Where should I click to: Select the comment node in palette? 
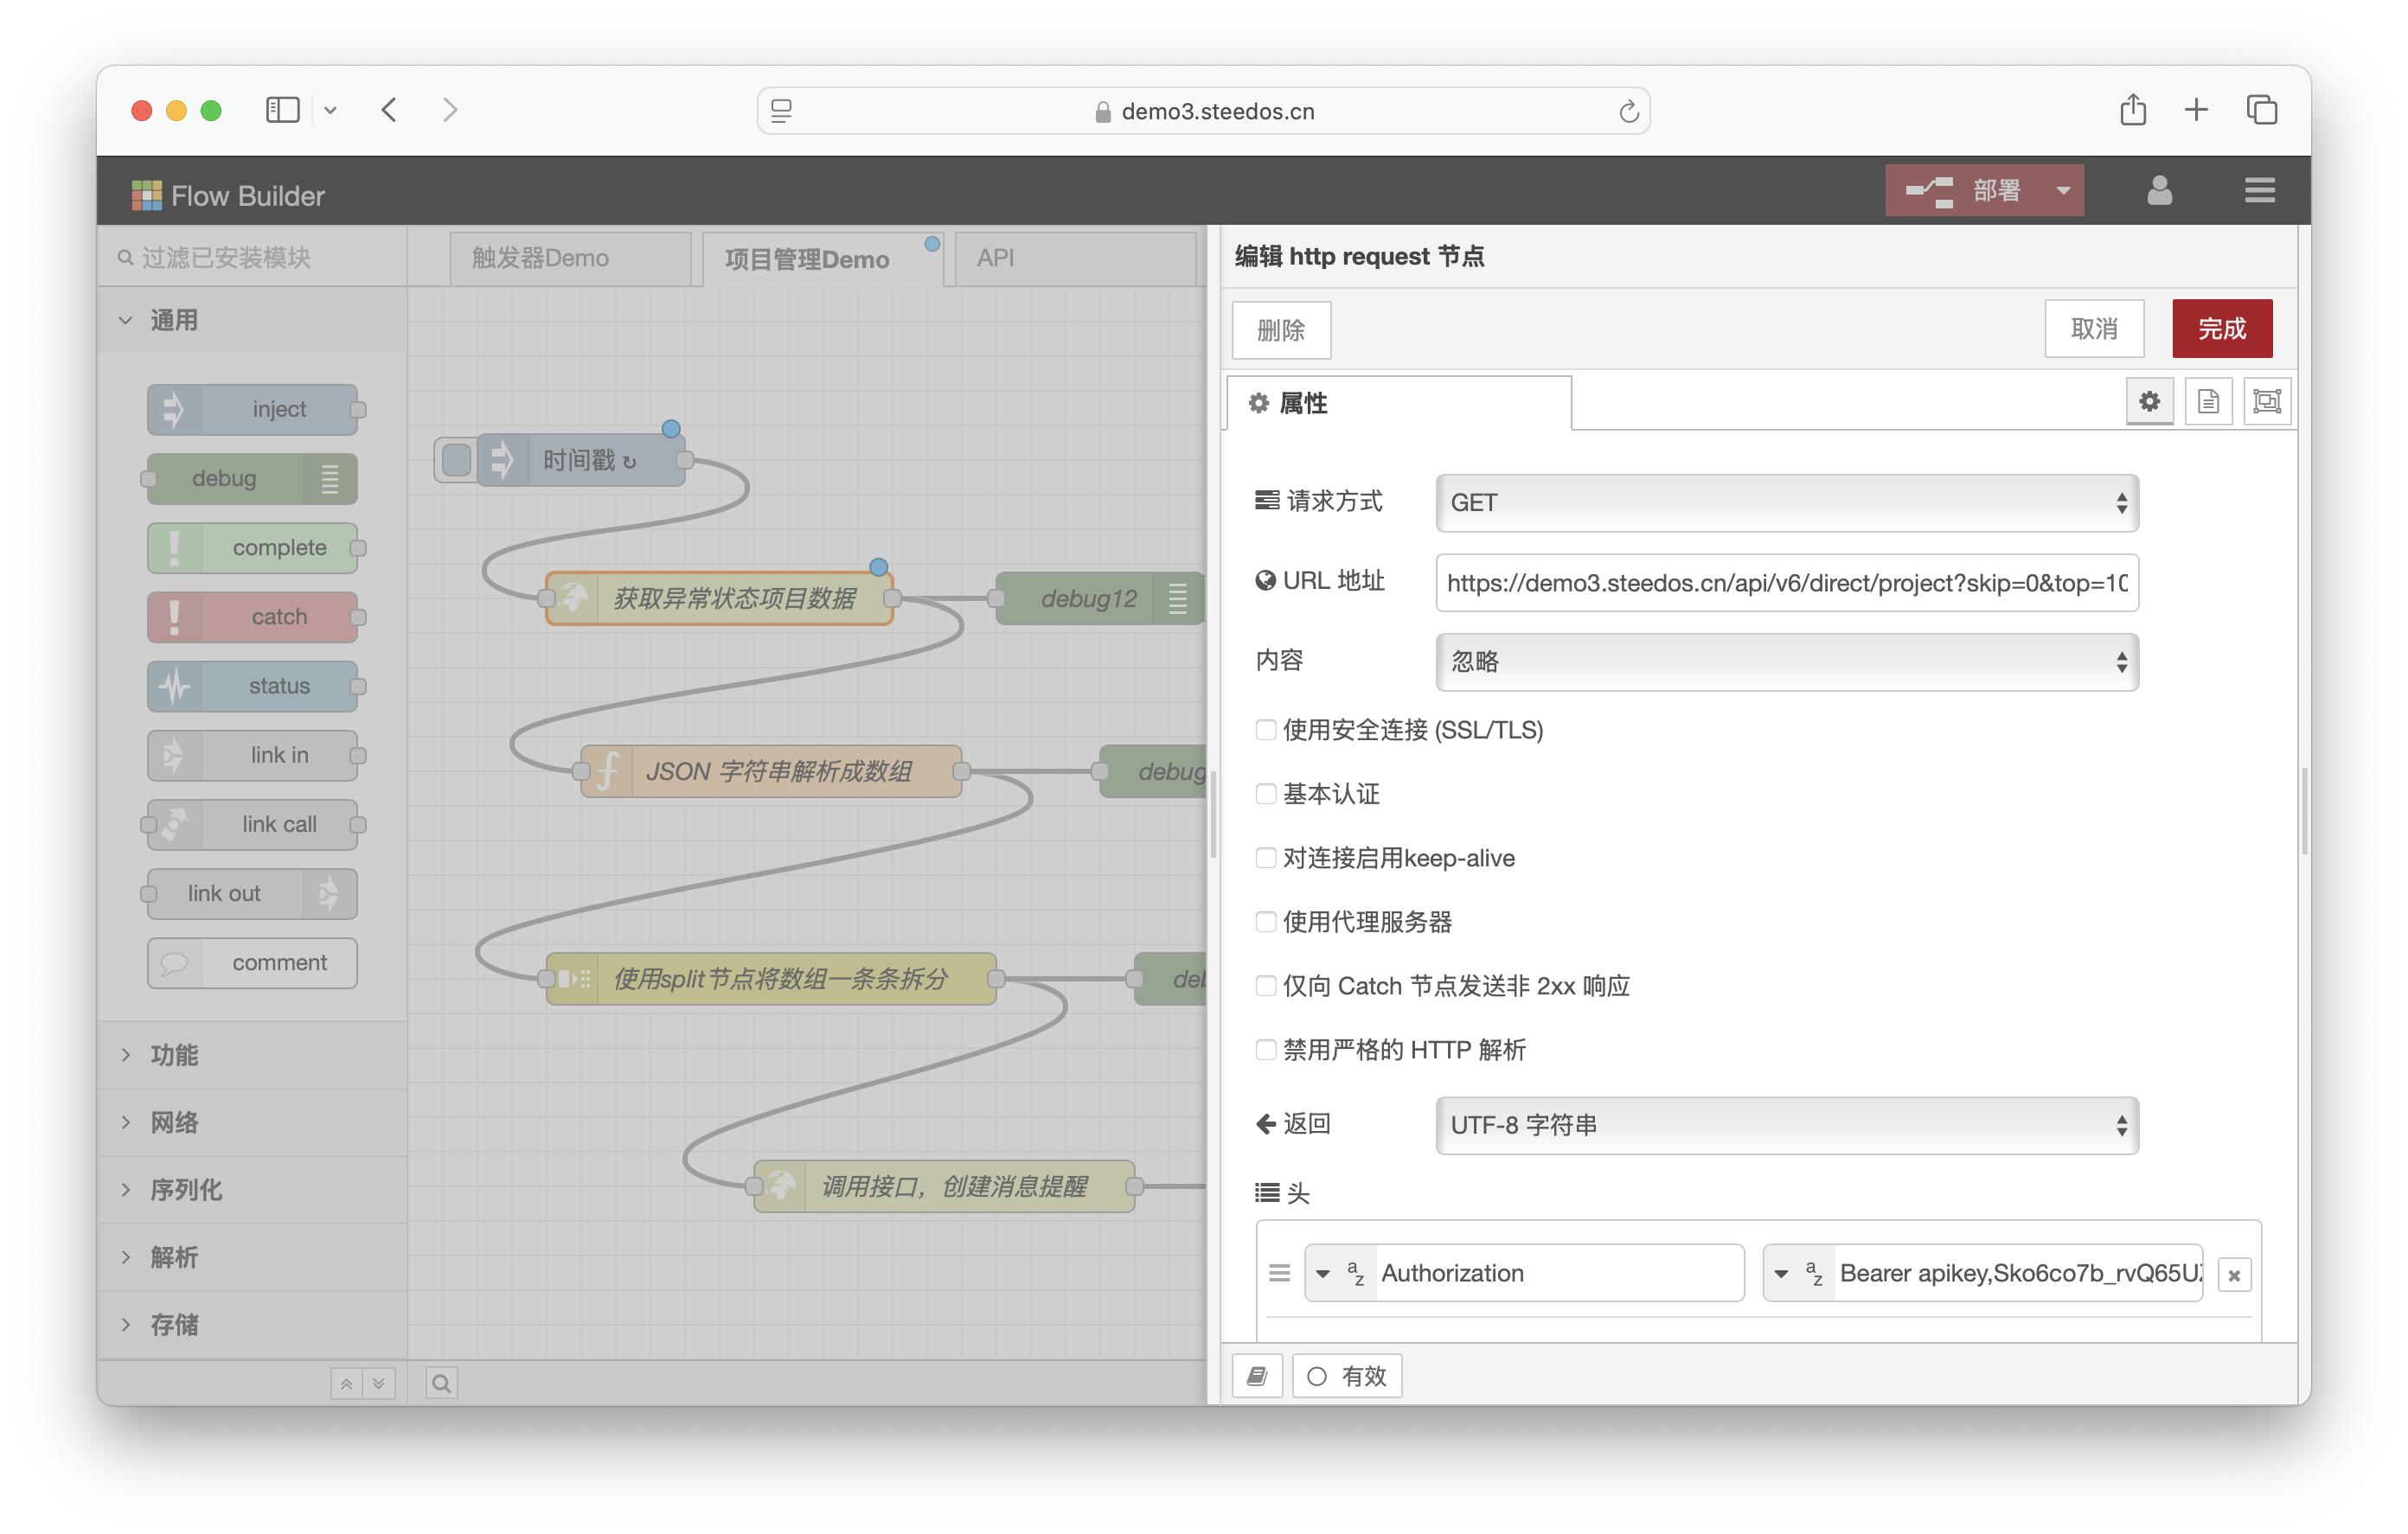click(x=252, y=962)
